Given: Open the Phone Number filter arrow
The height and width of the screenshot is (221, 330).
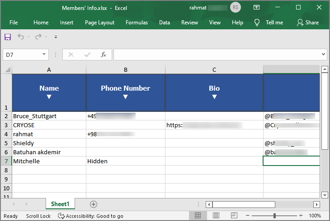Looking at the screenshot, I should [x=125, y=97].
